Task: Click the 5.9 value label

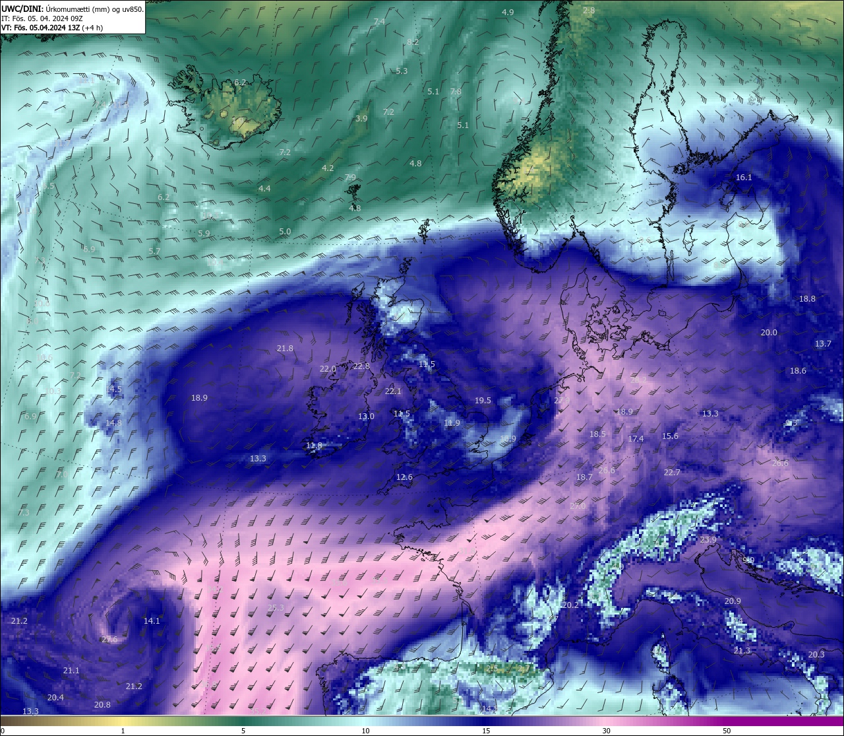Action: (204, 234)
